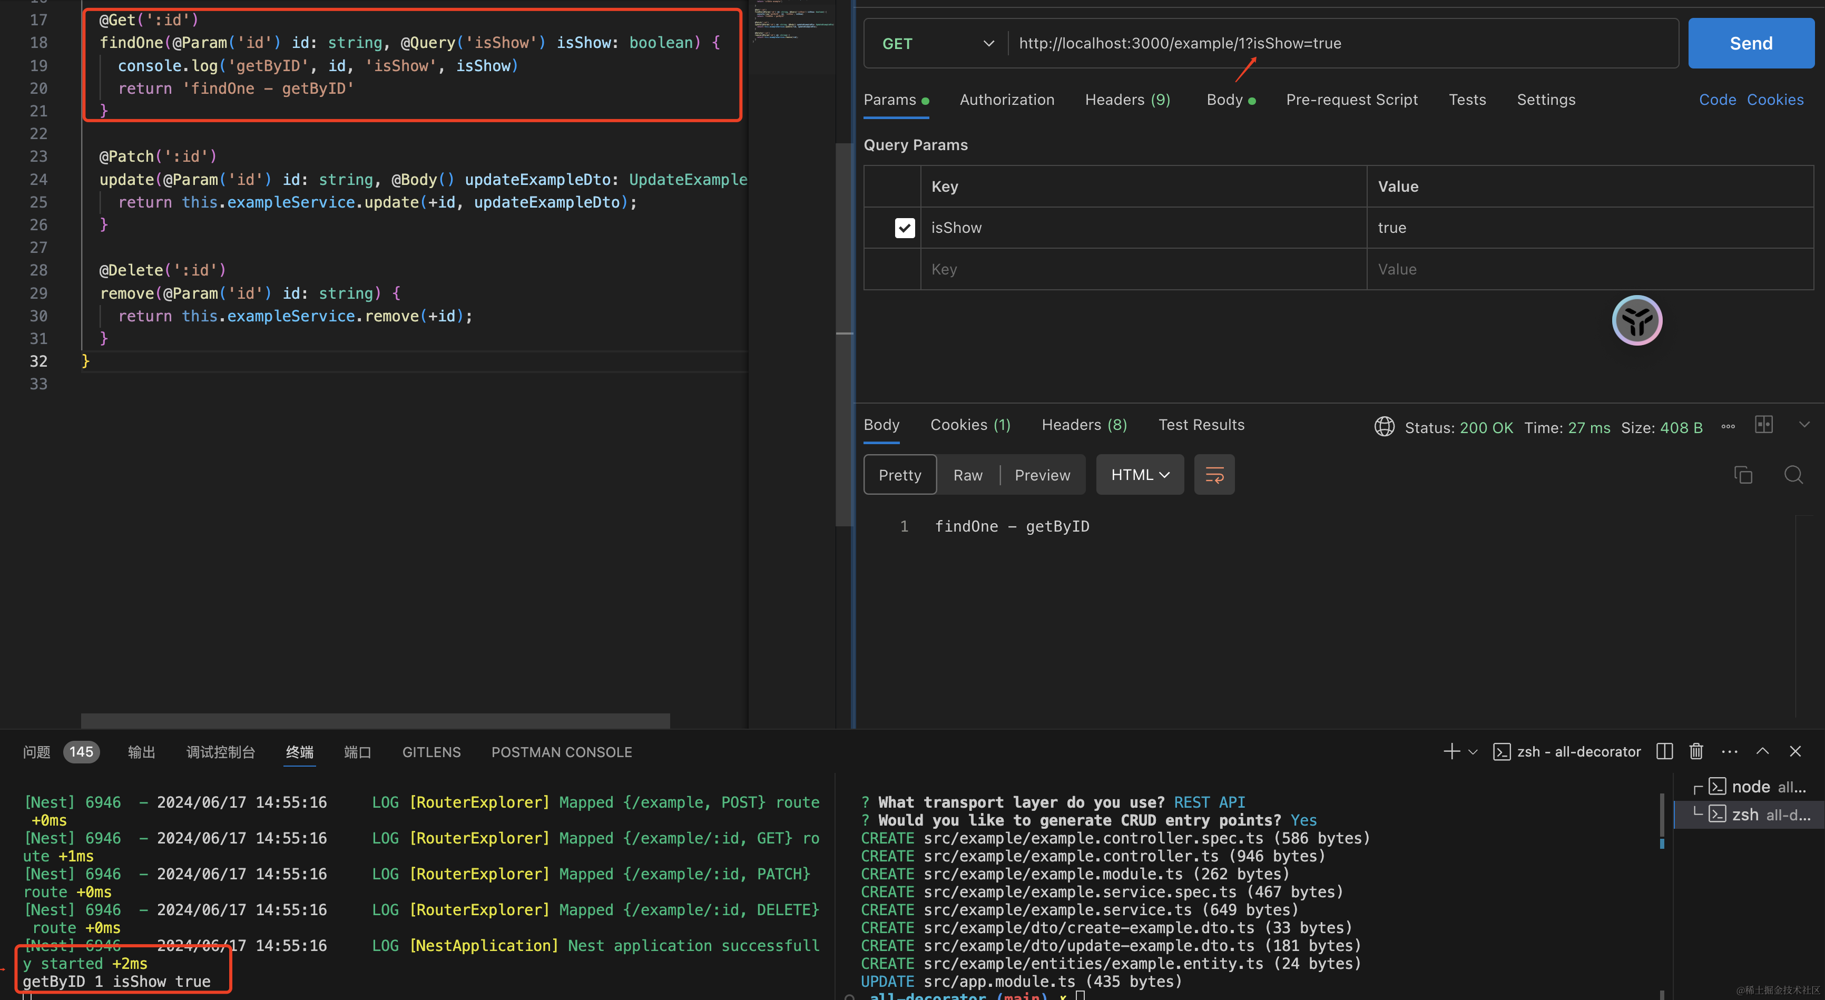Image resolution: width=1825 pixels, height=1000 pixels.
Task: Open the POSTMAN CONSOLE panel tab
Action: [561, 752]
